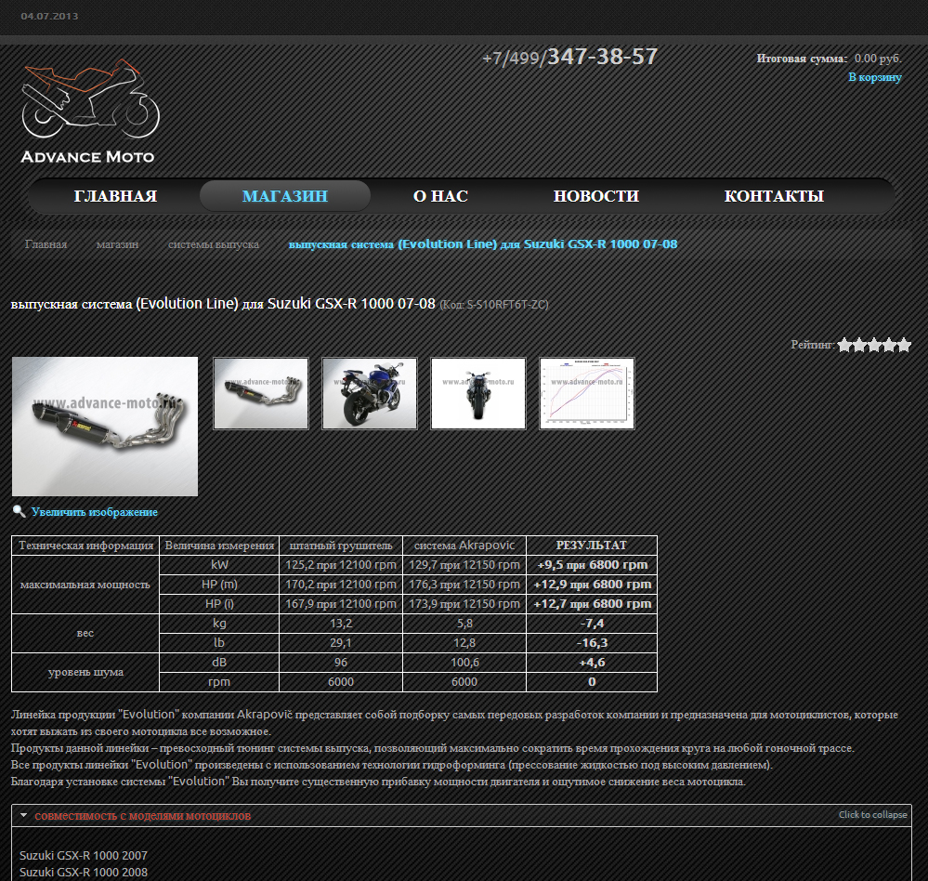
Task: Click the 125,2 при 12100 rpm cell
Action: pos(341,565)
